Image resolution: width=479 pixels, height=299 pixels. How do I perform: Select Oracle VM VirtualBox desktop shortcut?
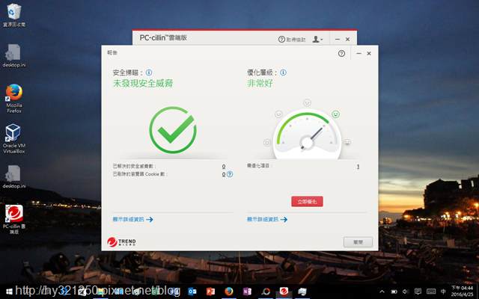coord(14,139)
